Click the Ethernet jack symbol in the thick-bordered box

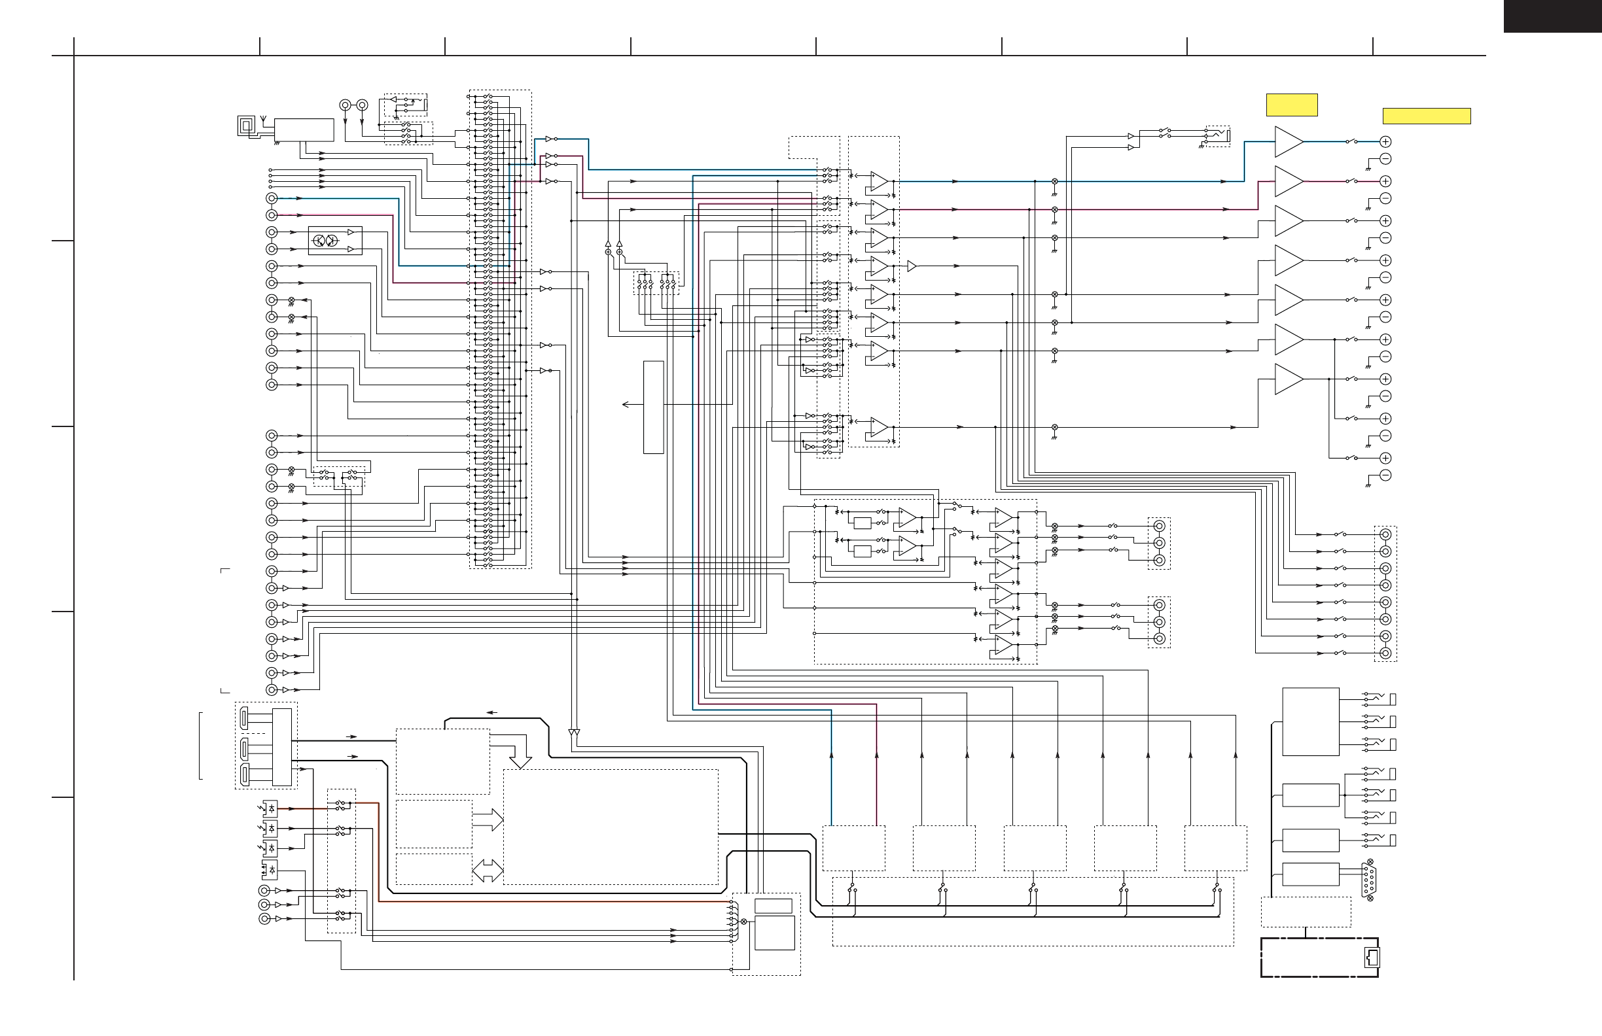pyautogui.click(x=1371, y=958)
